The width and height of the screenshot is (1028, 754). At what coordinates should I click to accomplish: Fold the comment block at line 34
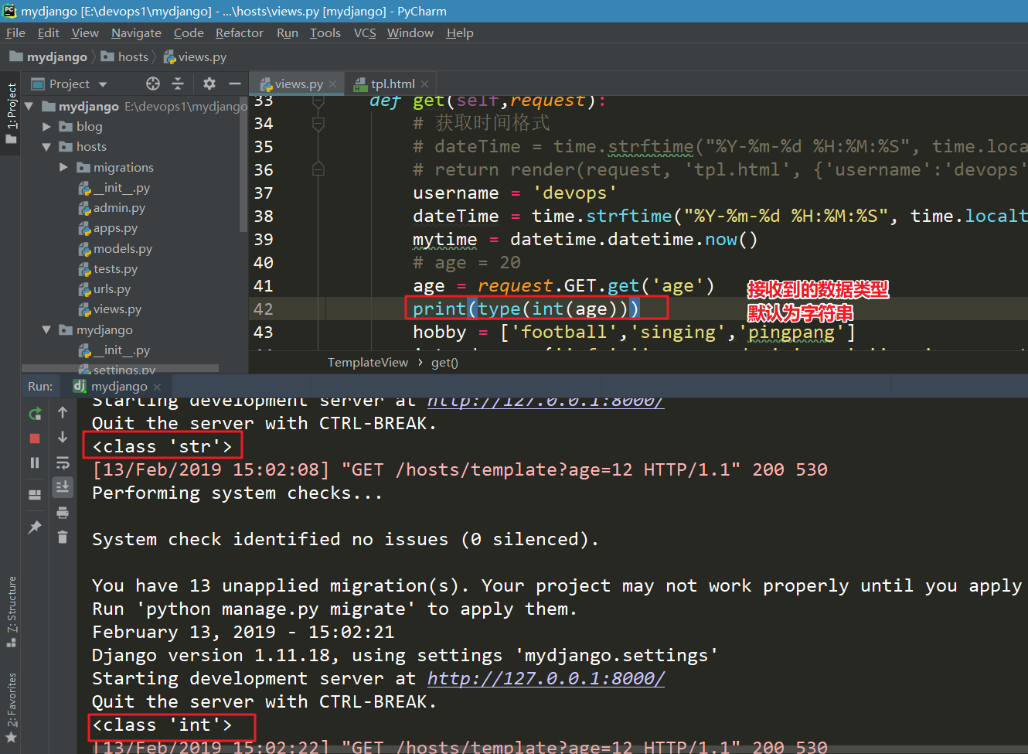pos(318,123)
